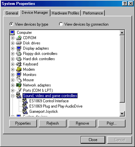The image size is (135, 147).
Task: Select the CDROM label
Action: tap(30, 38)
